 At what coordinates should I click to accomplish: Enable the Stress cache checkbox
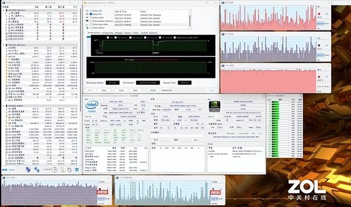(91, 18)
